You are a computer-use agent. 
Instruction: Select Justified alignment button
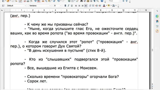pos(86,6)
